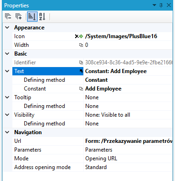Click the marker icon beside Constant
The height and width of the screenshot is (181, 175).
point(81,89)
